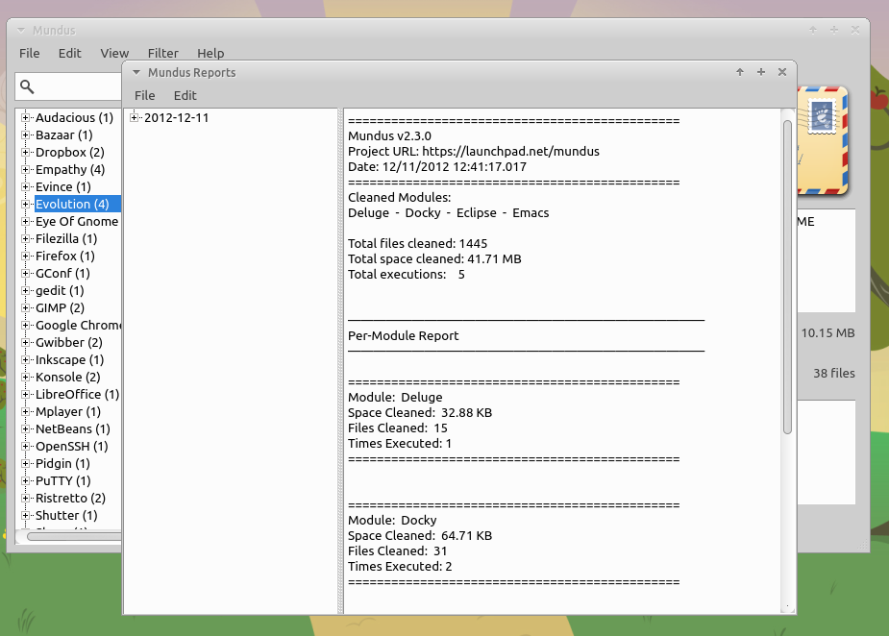Screen dimensions: 889x636
Task: Open the File menu in Mundus main window
Action: coord(30,53)
